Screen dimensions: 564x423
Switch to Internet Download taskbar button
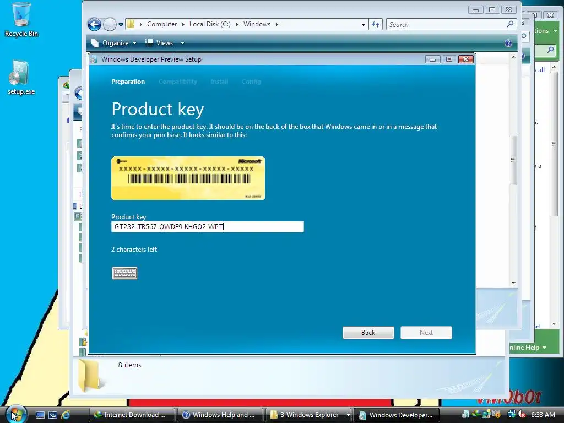(132, 415)
